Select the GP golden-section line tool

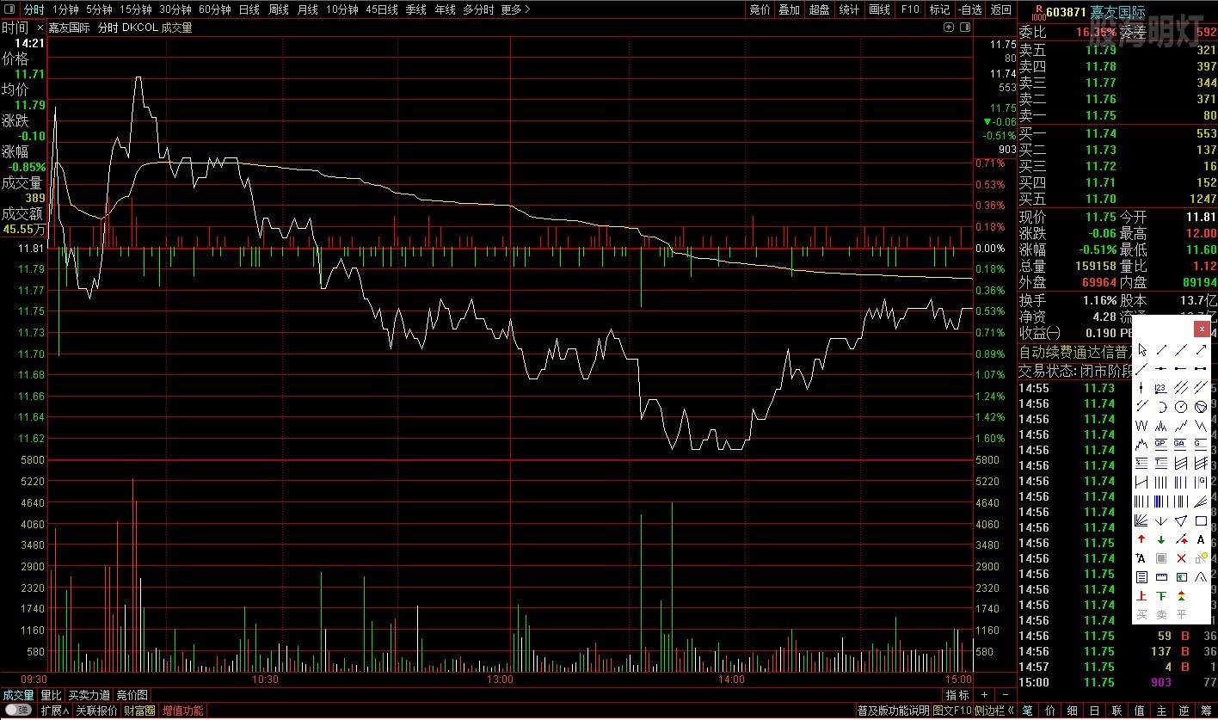click(1161, 444)
